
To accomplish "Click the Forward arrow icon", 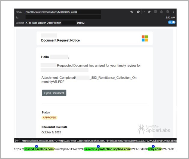I will 149,12.
